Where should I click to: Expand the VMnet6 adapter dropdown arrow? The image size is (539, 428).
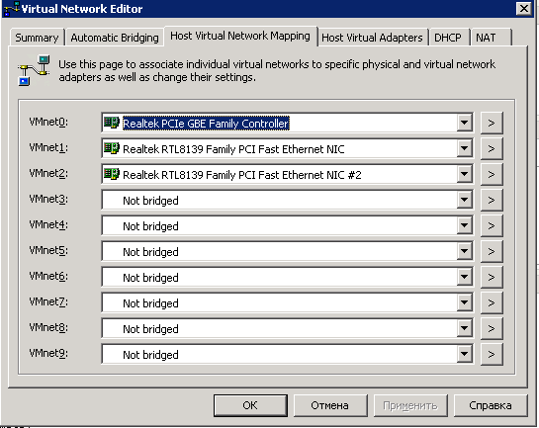464,277
